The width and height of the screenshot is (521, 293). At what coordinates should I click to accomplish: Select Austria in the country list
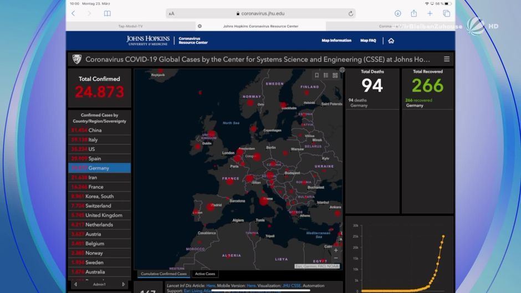99,234
